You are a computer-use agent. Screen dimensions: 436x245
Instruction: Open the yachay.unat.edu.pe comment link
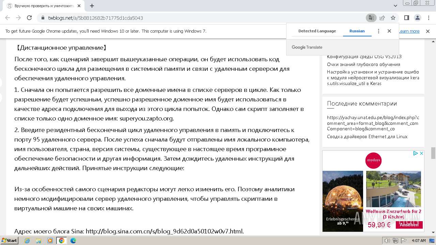coord(373,123)
